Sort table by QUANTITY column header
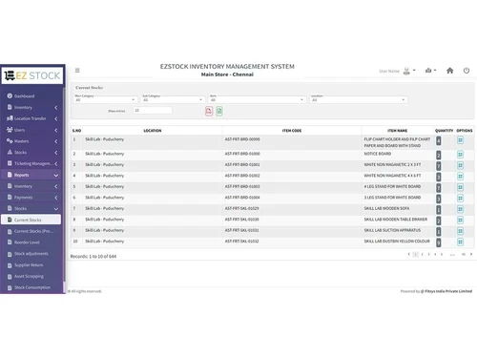 444,131
